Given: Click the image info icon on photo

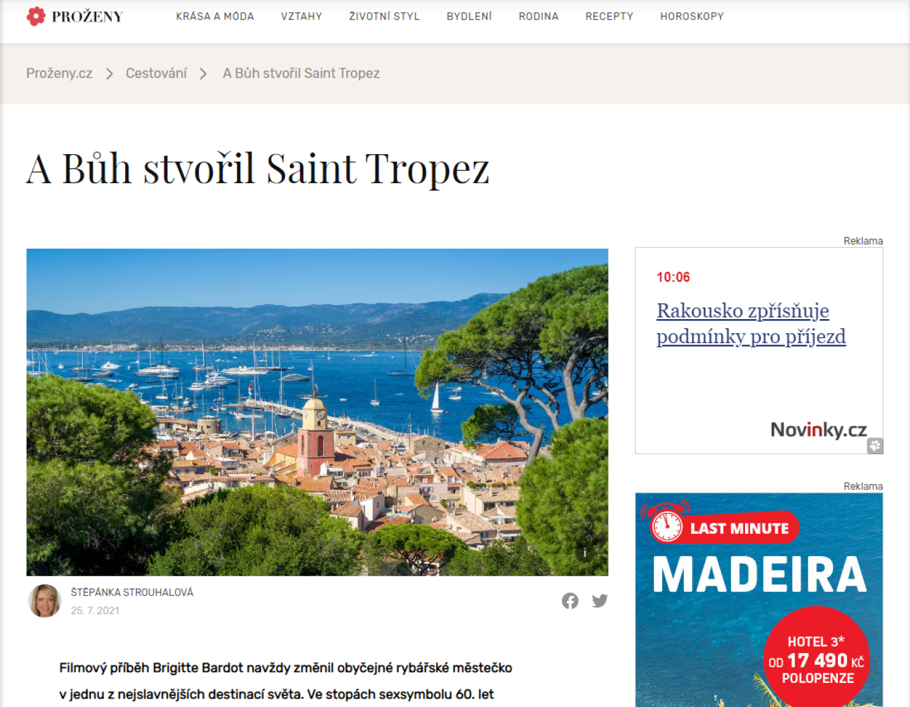Looking at the screenshot, I should coord(585,553).
